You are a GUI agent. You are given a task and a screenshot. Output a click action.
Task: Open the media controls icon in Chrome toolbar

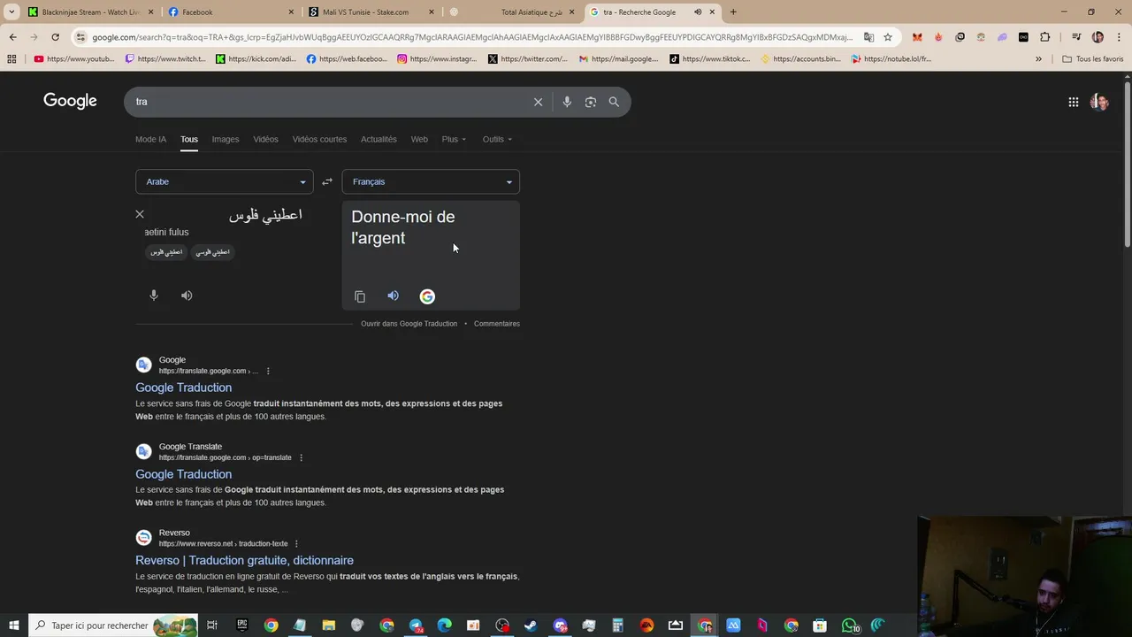point(1076,37)
